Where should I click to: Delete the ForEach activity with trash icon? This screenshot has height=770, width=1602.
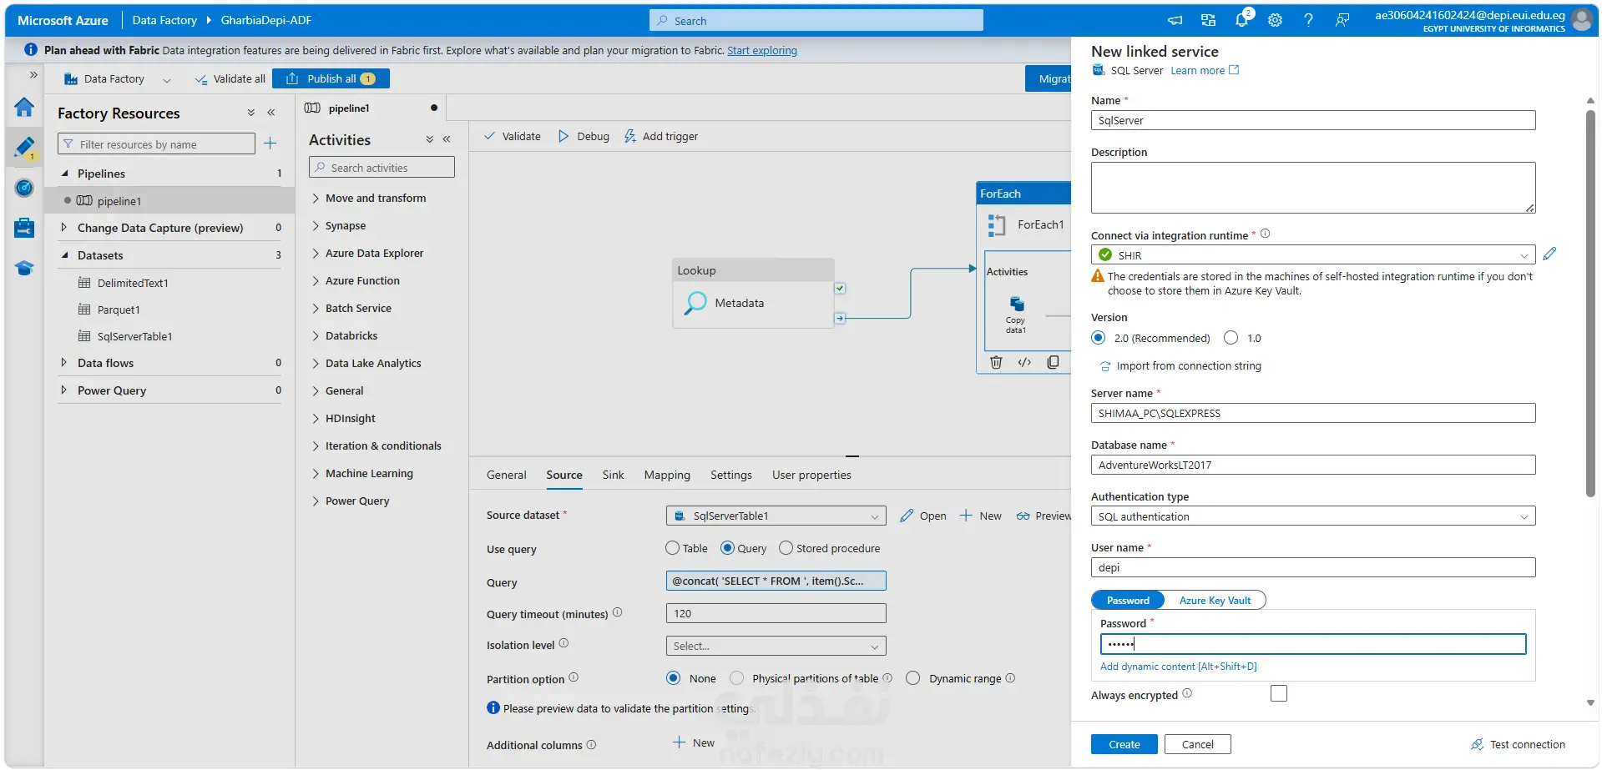(x=996, y=362)
